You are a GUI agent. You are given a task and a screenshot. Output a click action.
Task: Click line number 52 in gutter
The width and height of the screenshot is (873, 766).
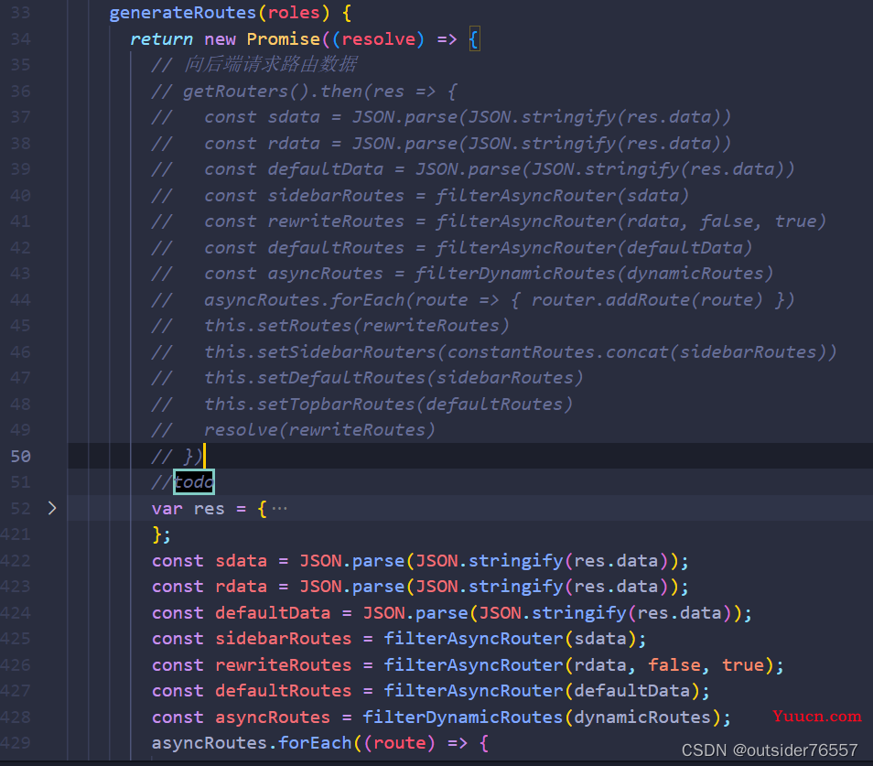[x=21, y=508]
